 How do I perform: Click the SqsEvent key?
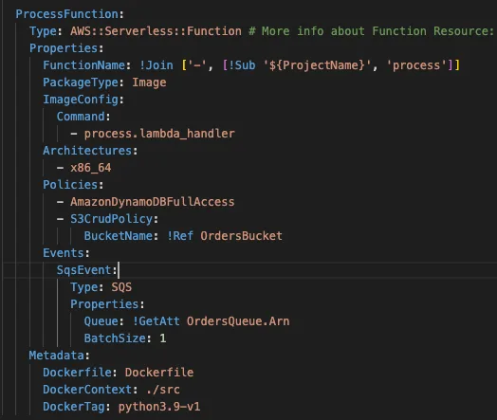tap(84, 270)
